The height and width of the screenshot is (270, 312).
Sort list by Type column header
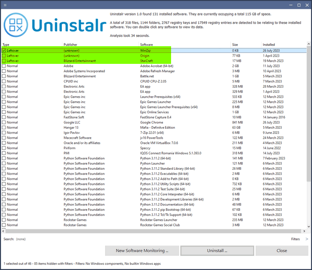(6, 45)
